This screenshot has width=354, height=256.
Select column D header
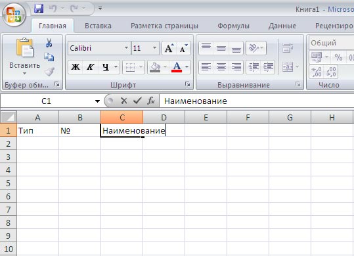164,117
